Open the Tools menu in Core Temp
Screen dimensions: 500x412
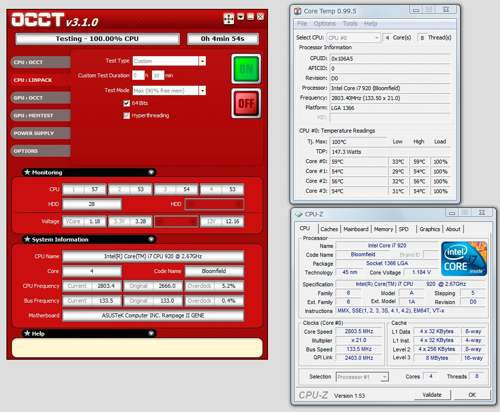tap(350, 24)
